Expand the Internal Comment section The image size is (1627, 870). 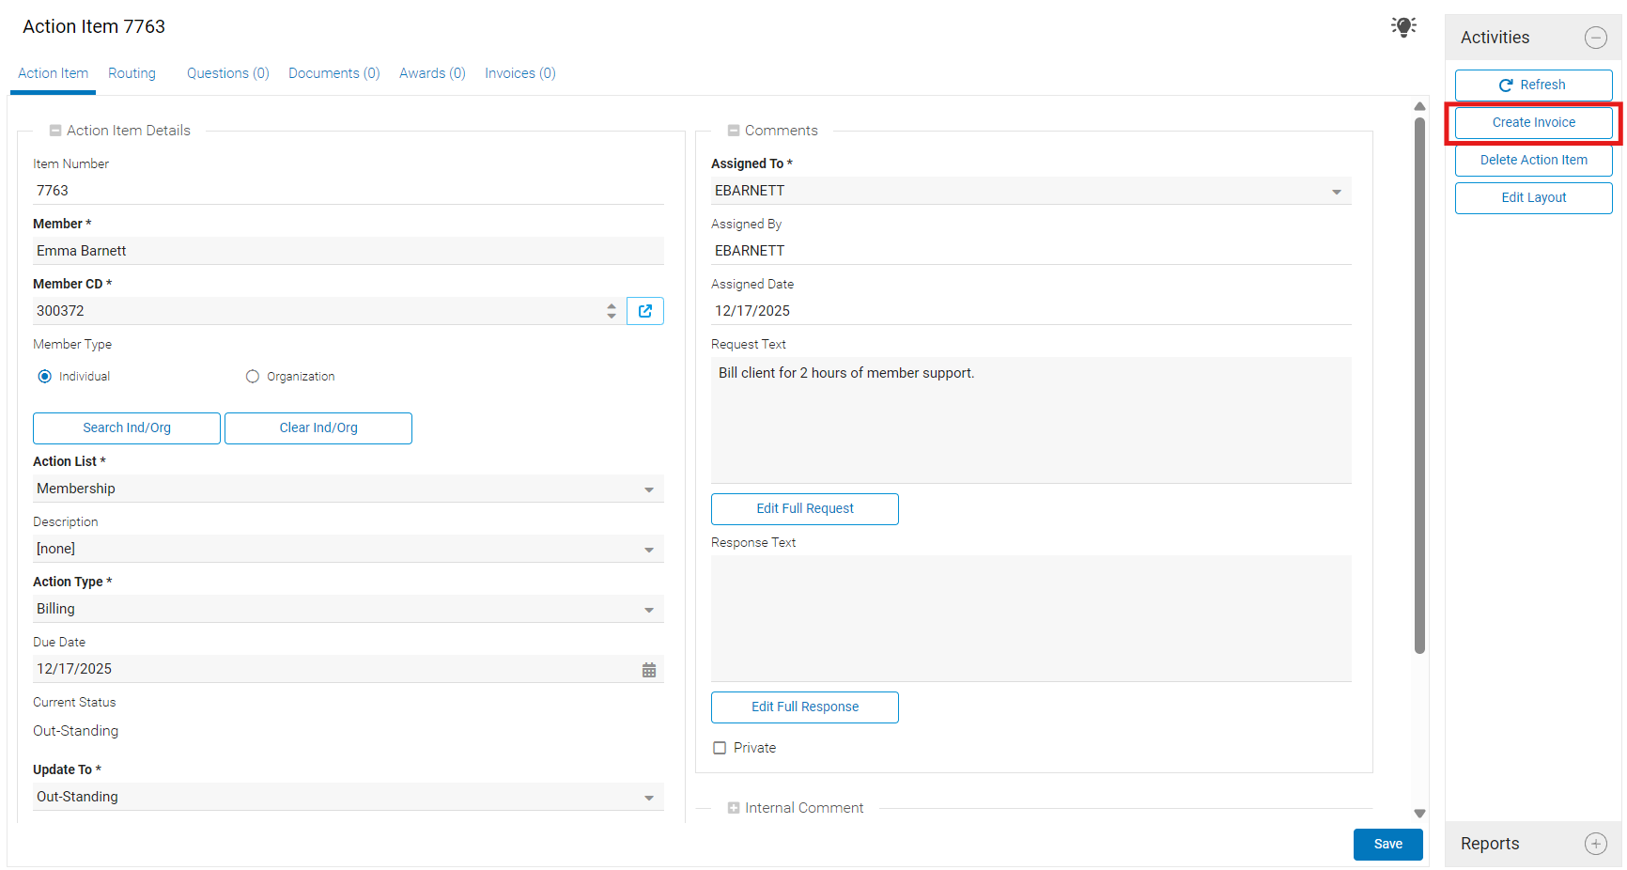point(734,808)
